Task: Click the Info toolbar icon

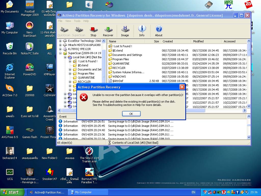Action: [142, 31]
